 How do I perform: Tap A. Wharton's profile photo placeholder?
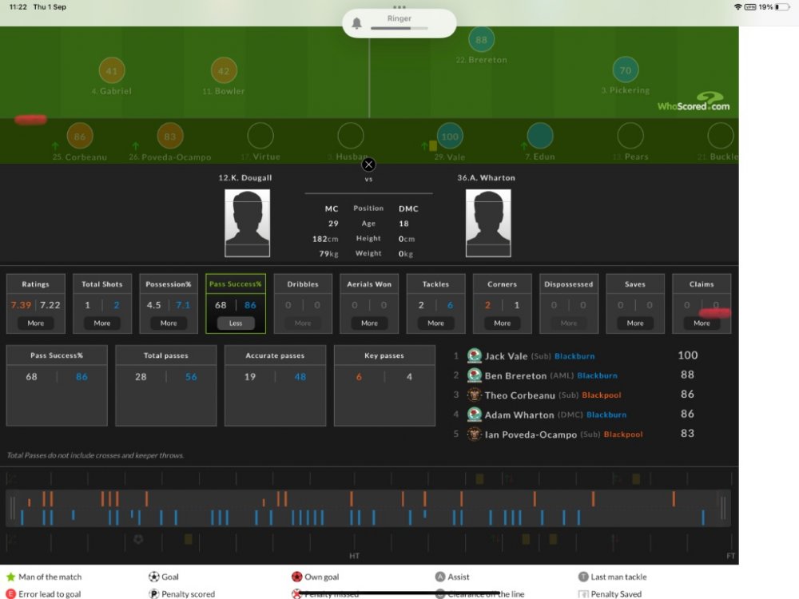coord(488,223)
